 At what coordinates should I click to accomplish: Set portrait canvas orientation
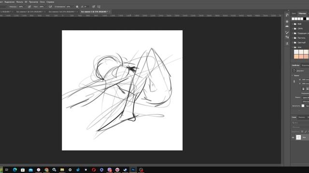(x=303, y=88)
